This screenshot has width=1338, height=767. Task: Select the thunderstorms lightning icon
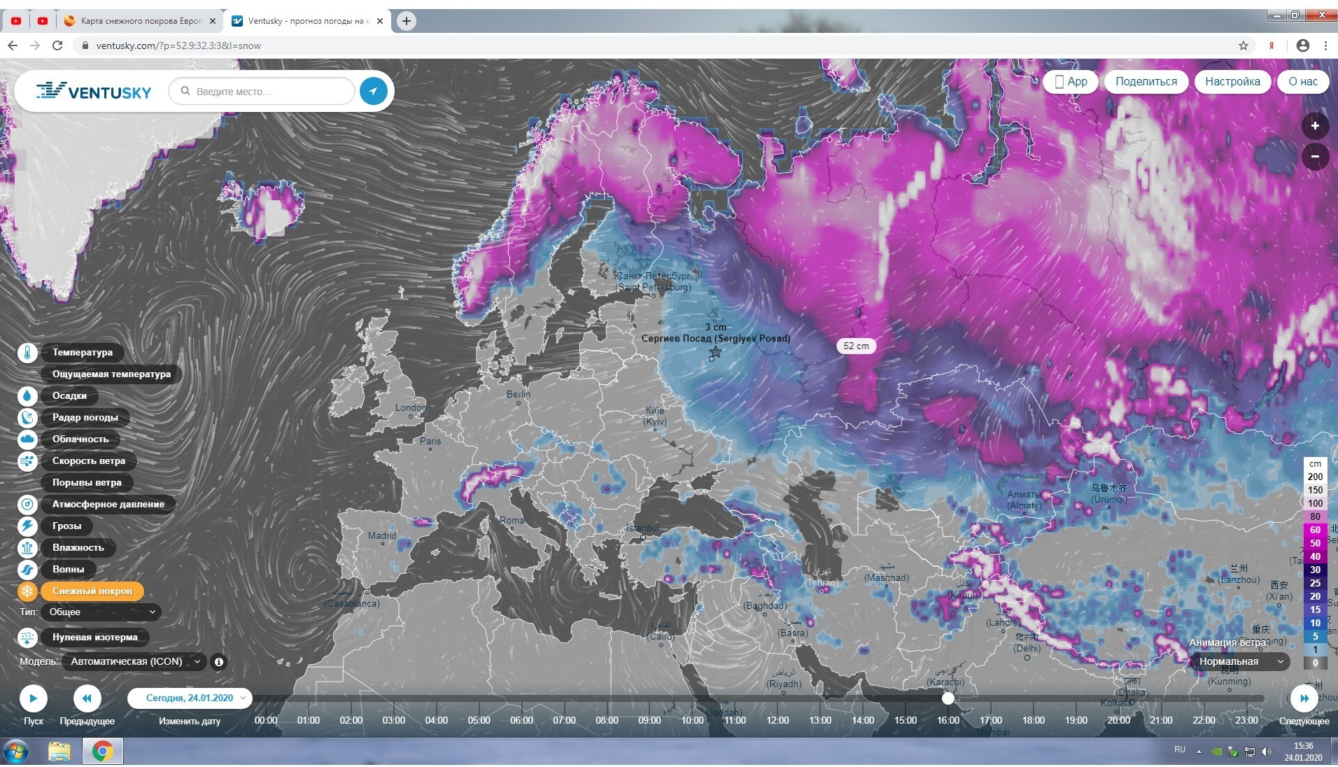[x=27, y=526]
